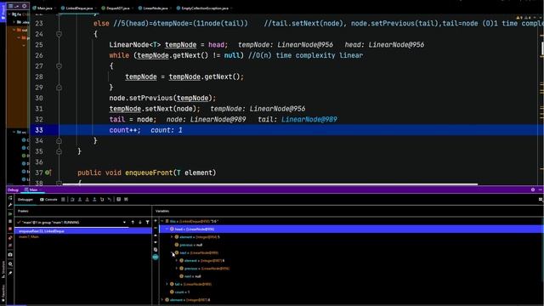
Task: Expand the tail variable node
Action: coord(167,284)
